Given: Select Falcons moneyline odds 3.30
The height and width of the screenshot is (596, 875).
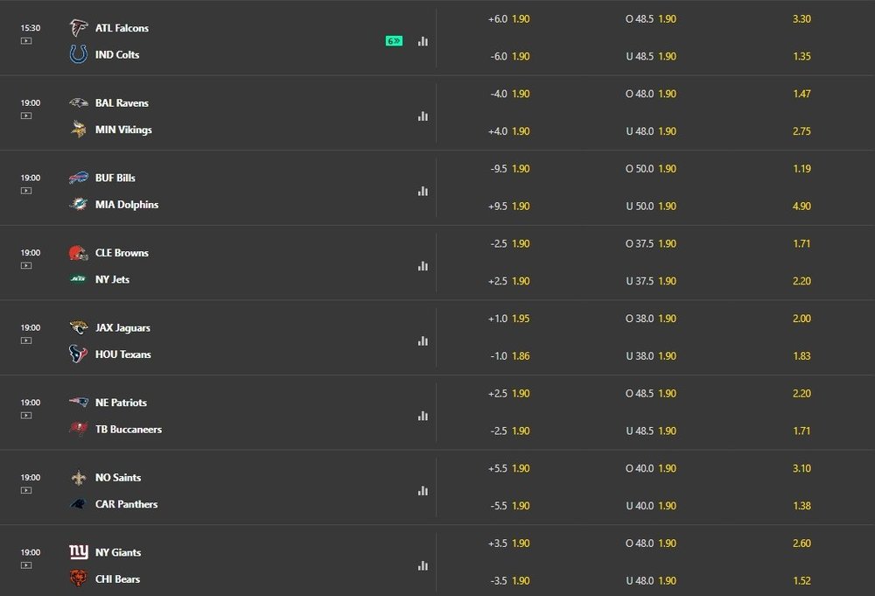Looking at the screenshot, I should tap(801, 18).
